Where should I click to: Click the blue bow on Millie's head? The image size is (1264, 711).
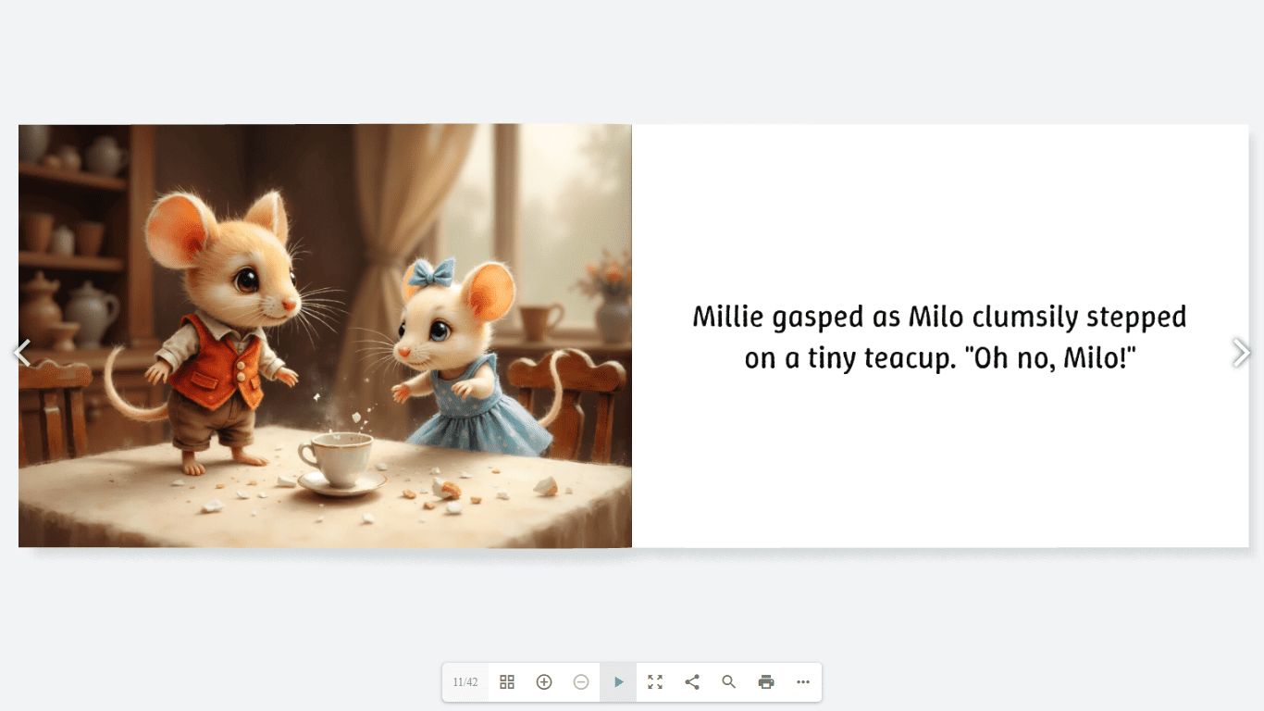pos(433,271)
